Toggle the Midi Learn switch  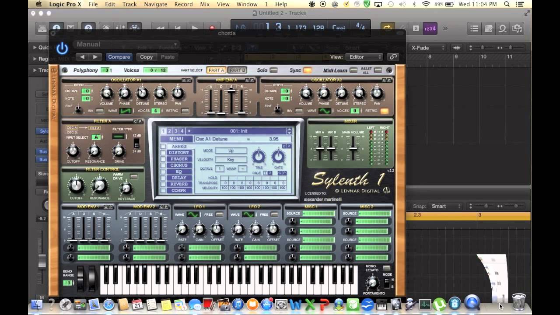tap(353, 70)
